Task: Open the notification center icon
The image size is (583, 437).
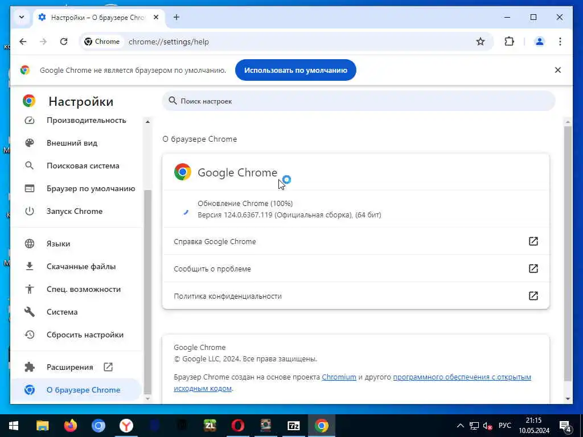Action: (565, 426)
